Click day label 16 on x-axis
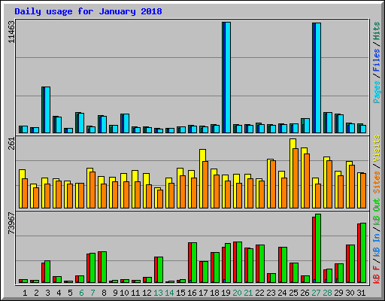Viewport: 385px width, 301px height. pyautogui.click(x=192, y=293)
